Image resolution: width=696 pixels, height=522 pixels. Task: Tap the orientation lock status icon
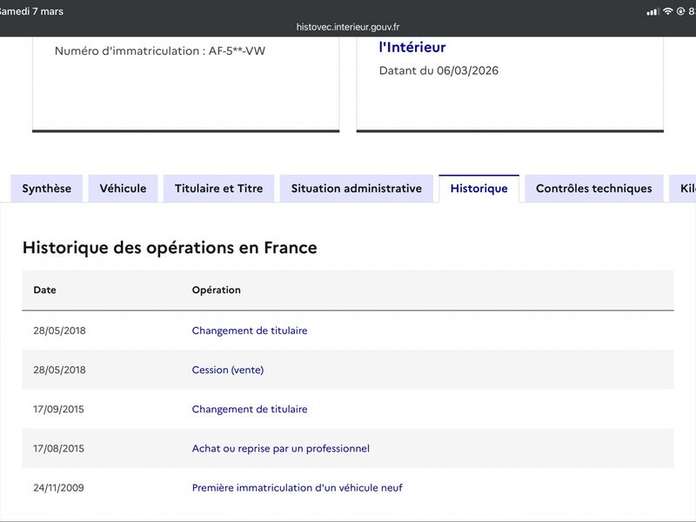[x=679, y=11]
